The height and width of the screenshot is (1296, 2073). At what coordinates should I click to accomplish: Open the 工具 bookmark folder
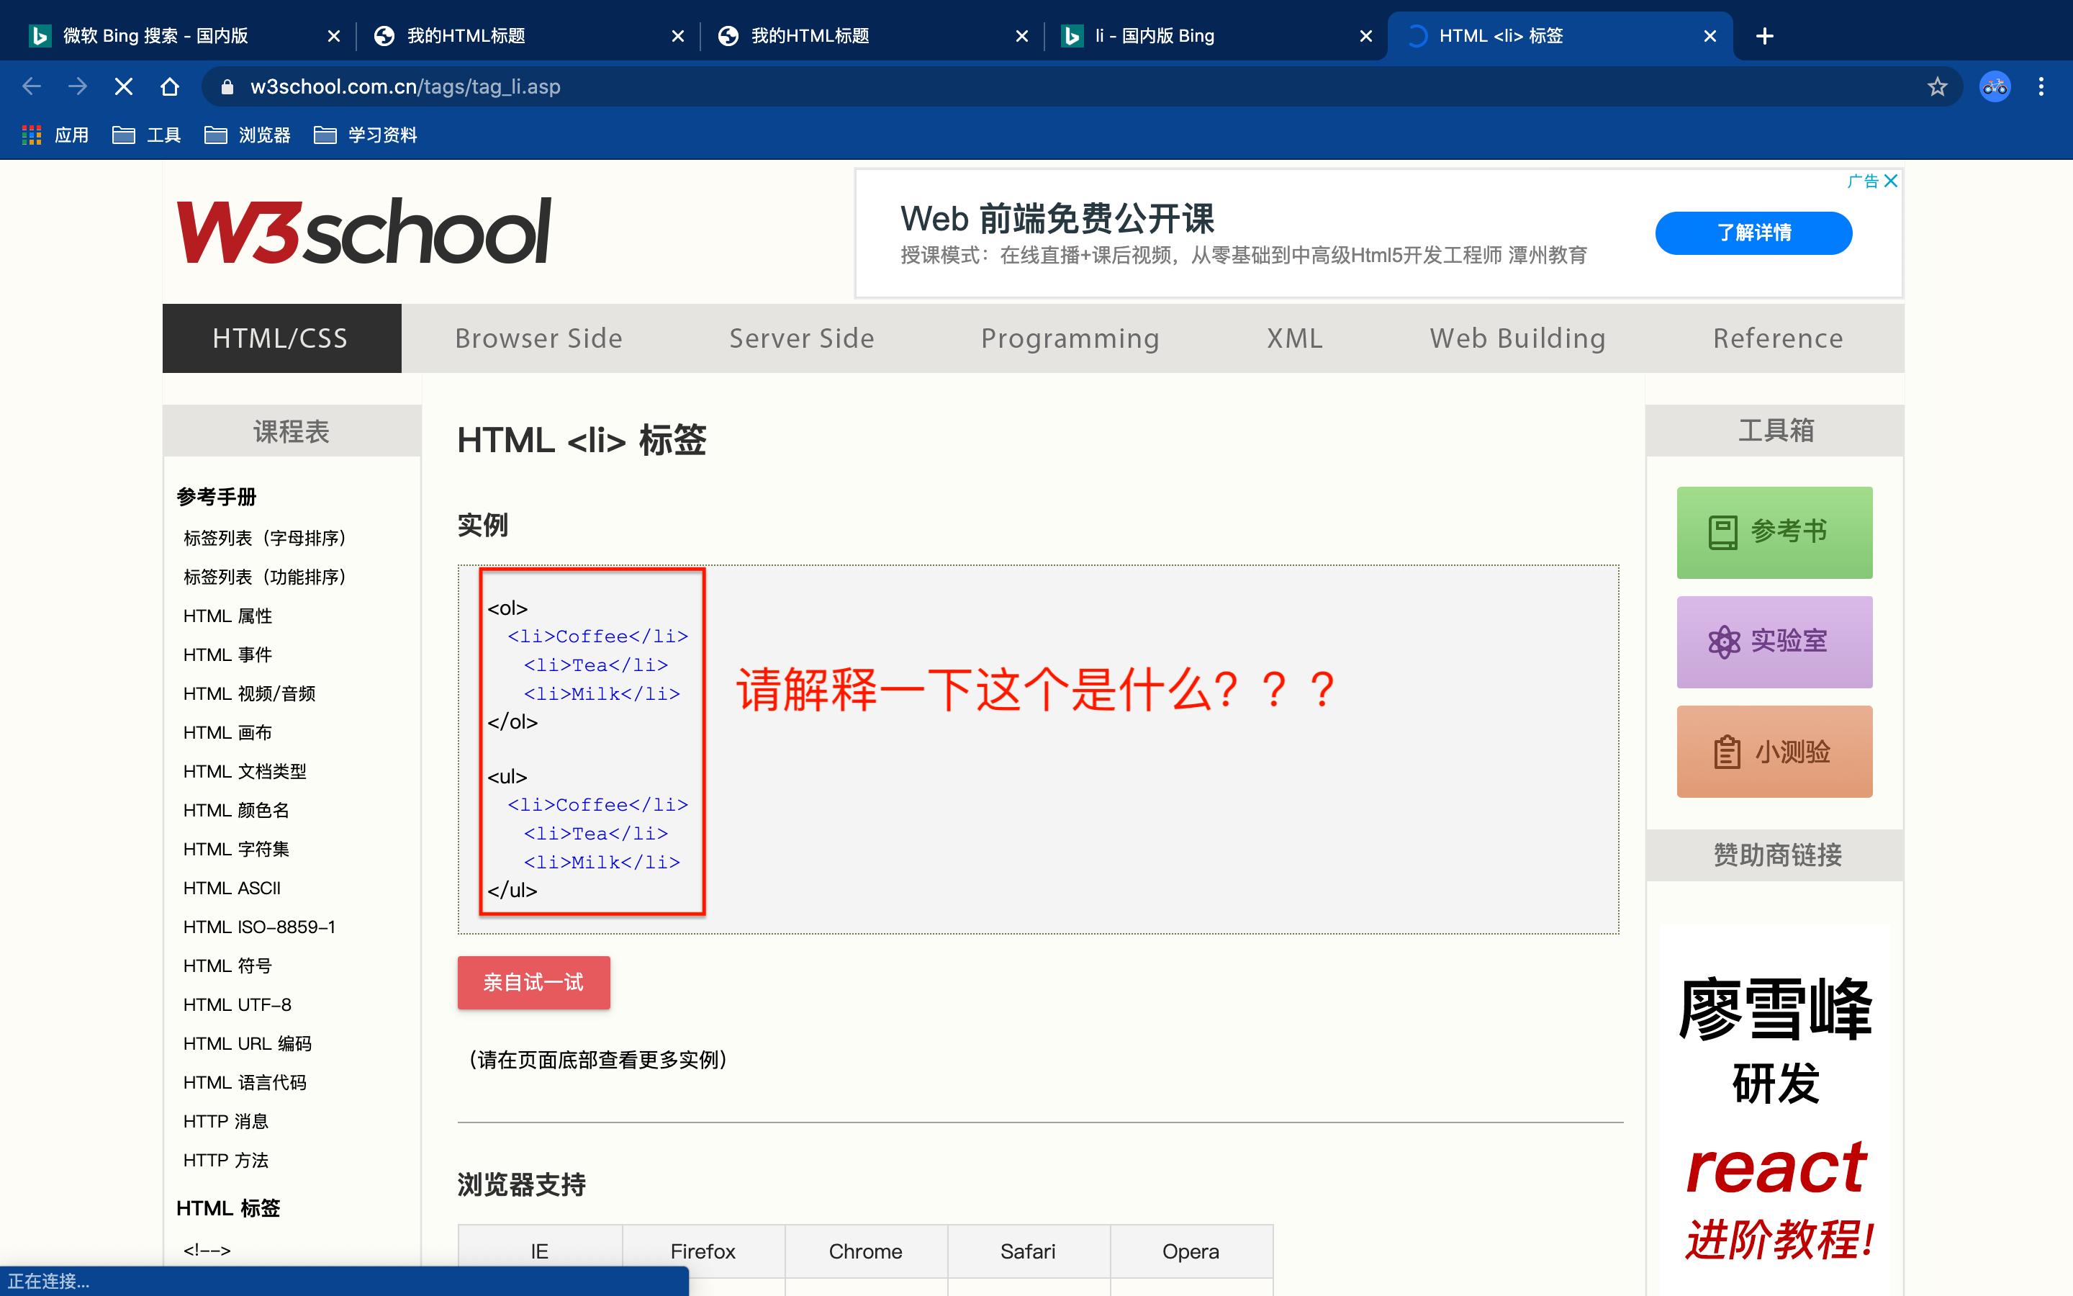pyautogui.click(x=147, y=135)
